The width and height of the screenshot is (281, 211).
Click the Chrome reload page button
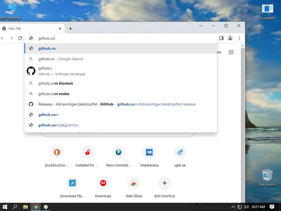point(20,38)
